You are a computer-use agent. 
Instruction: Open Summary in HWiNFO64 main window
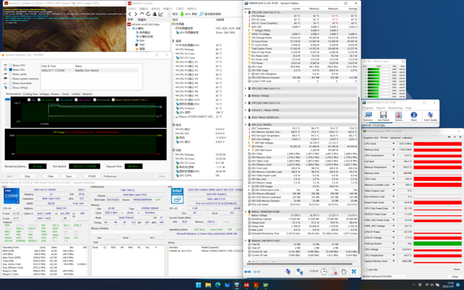(368, 116)
